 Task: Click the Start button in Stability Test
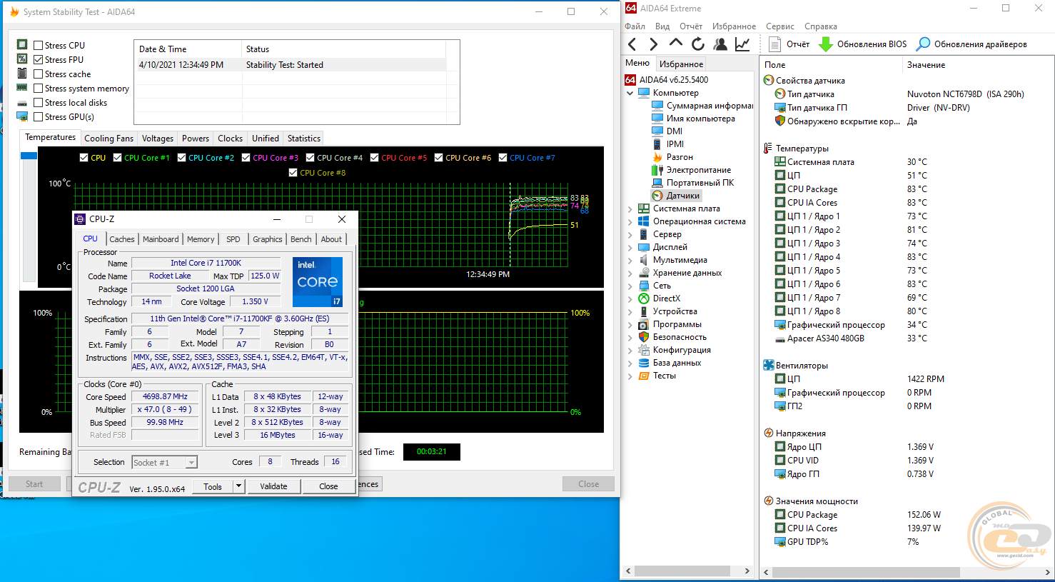point(34,484)
